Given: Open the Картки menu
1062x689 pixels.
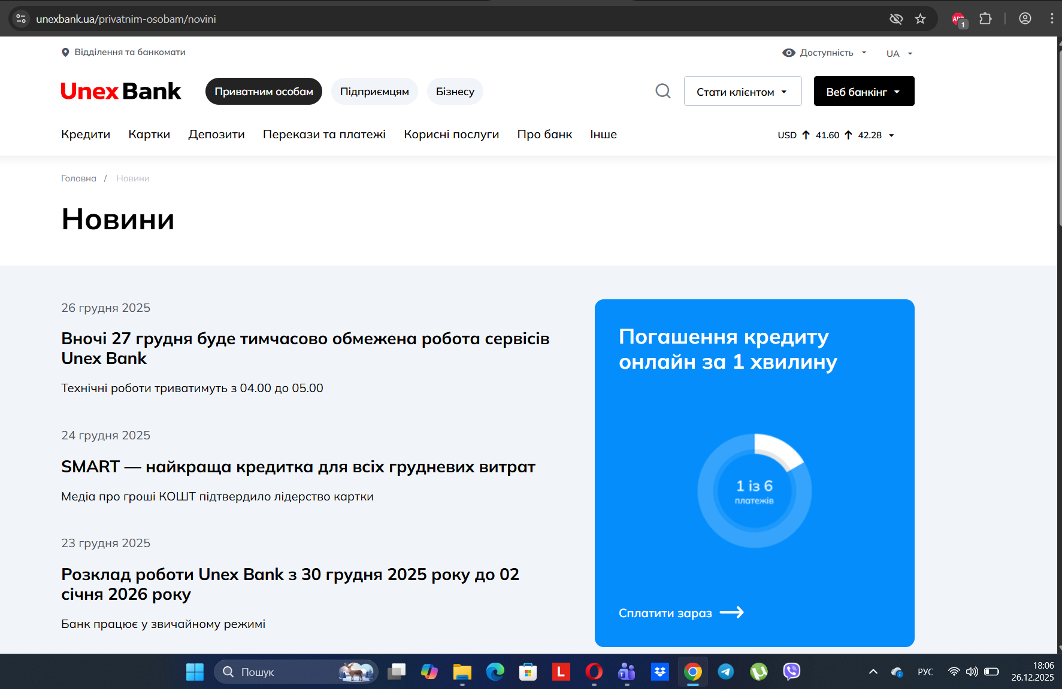Looking at the screenshot, I should [149, 134].
